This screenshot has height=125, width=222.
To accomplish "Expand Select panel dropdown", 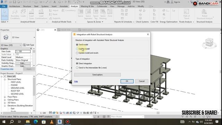I will pos(5,22).
